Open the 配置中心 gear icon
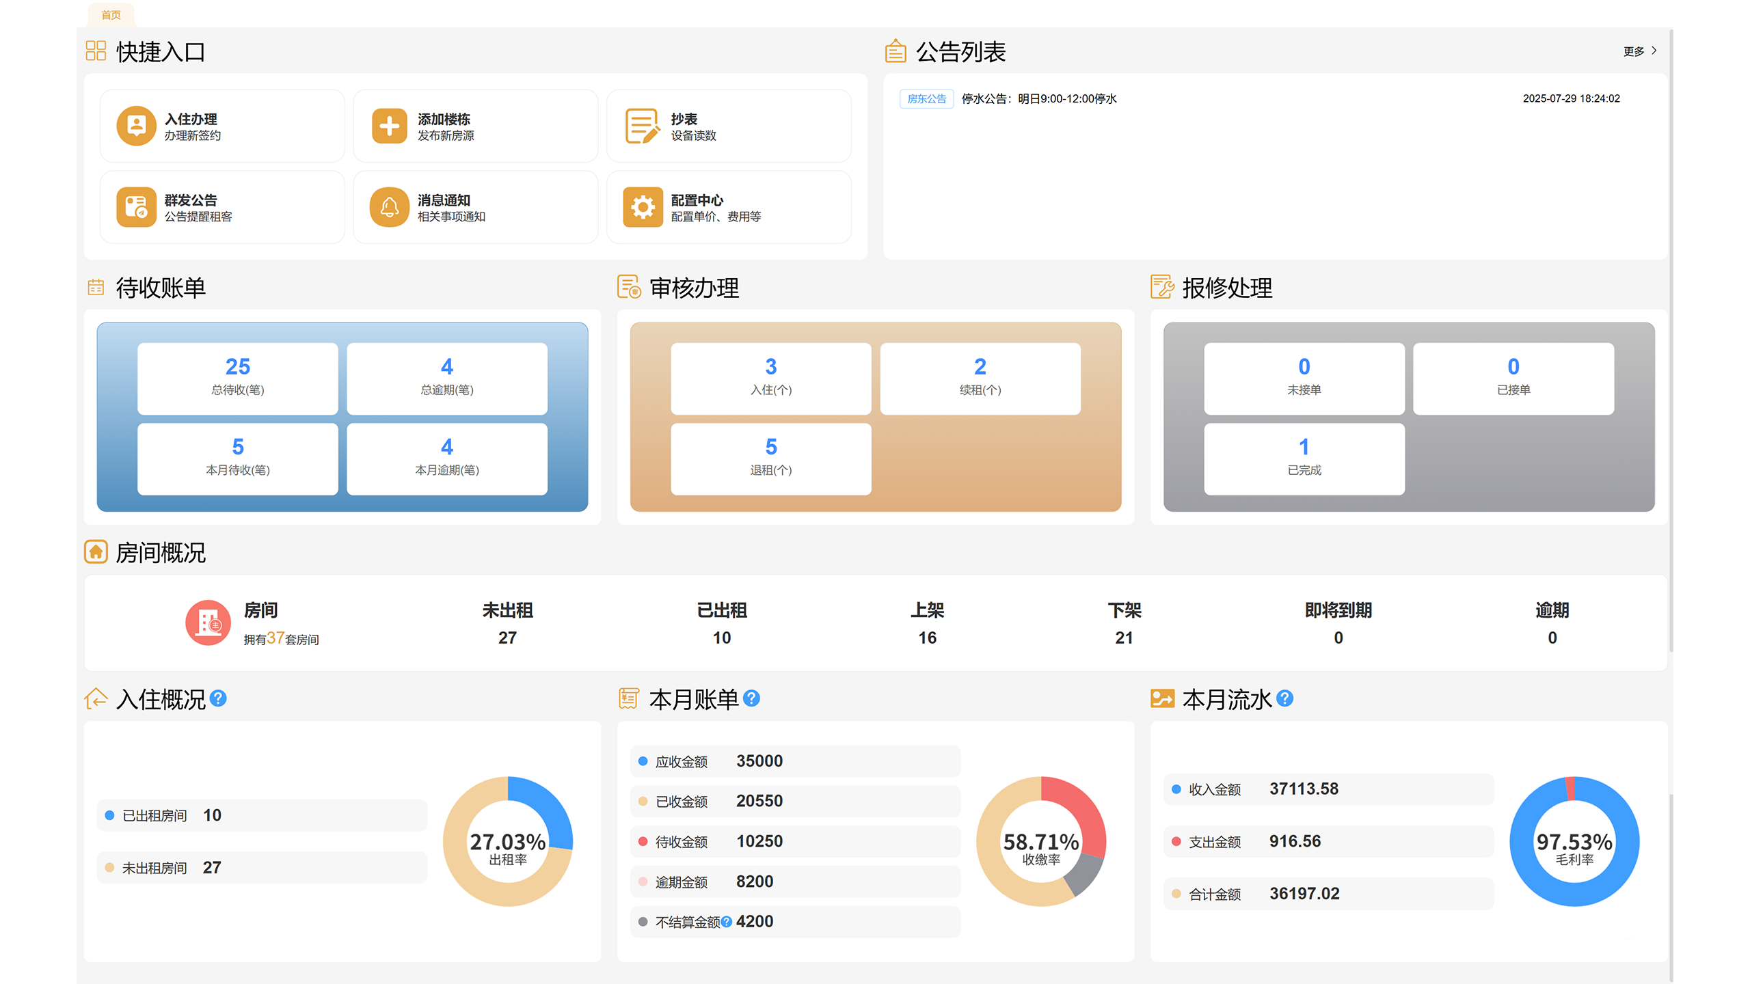 [x=642, y=207]
